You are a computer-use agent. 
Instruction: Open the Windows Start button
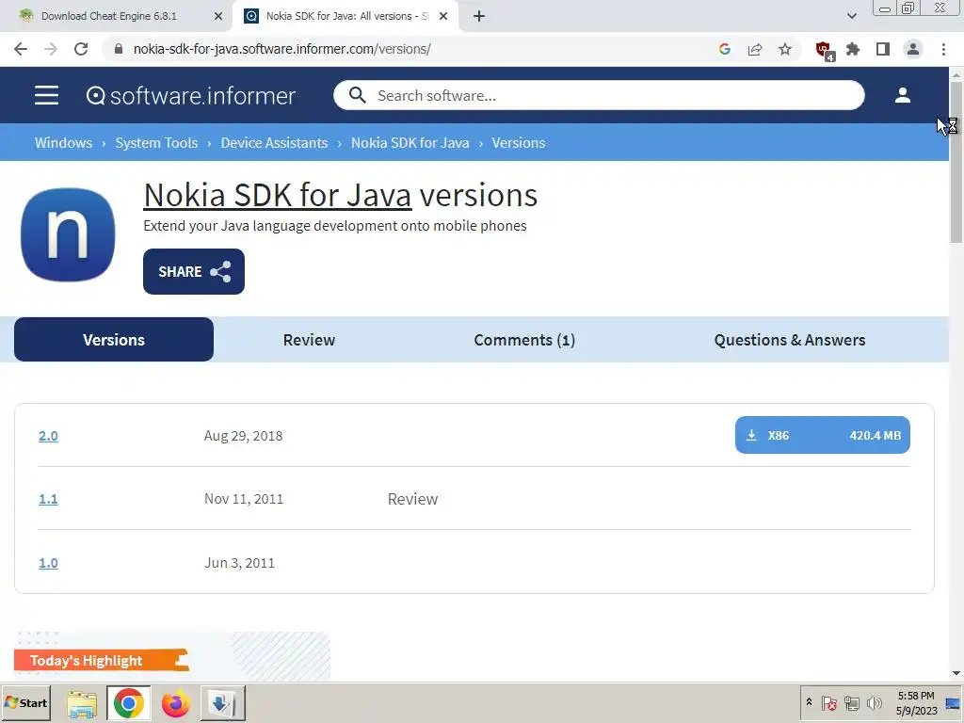click(x=25, y=702)
